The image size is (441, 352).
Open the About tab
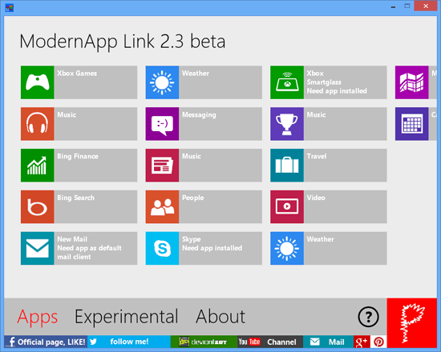coord(220,317)
